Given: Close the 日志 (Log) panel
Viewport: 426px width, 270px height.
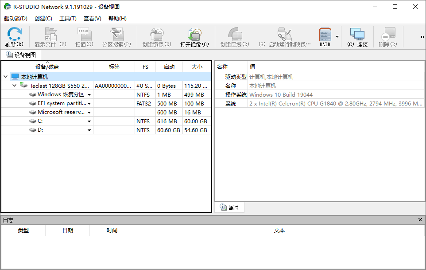Looking at the screenshot, I should (420, 219).
